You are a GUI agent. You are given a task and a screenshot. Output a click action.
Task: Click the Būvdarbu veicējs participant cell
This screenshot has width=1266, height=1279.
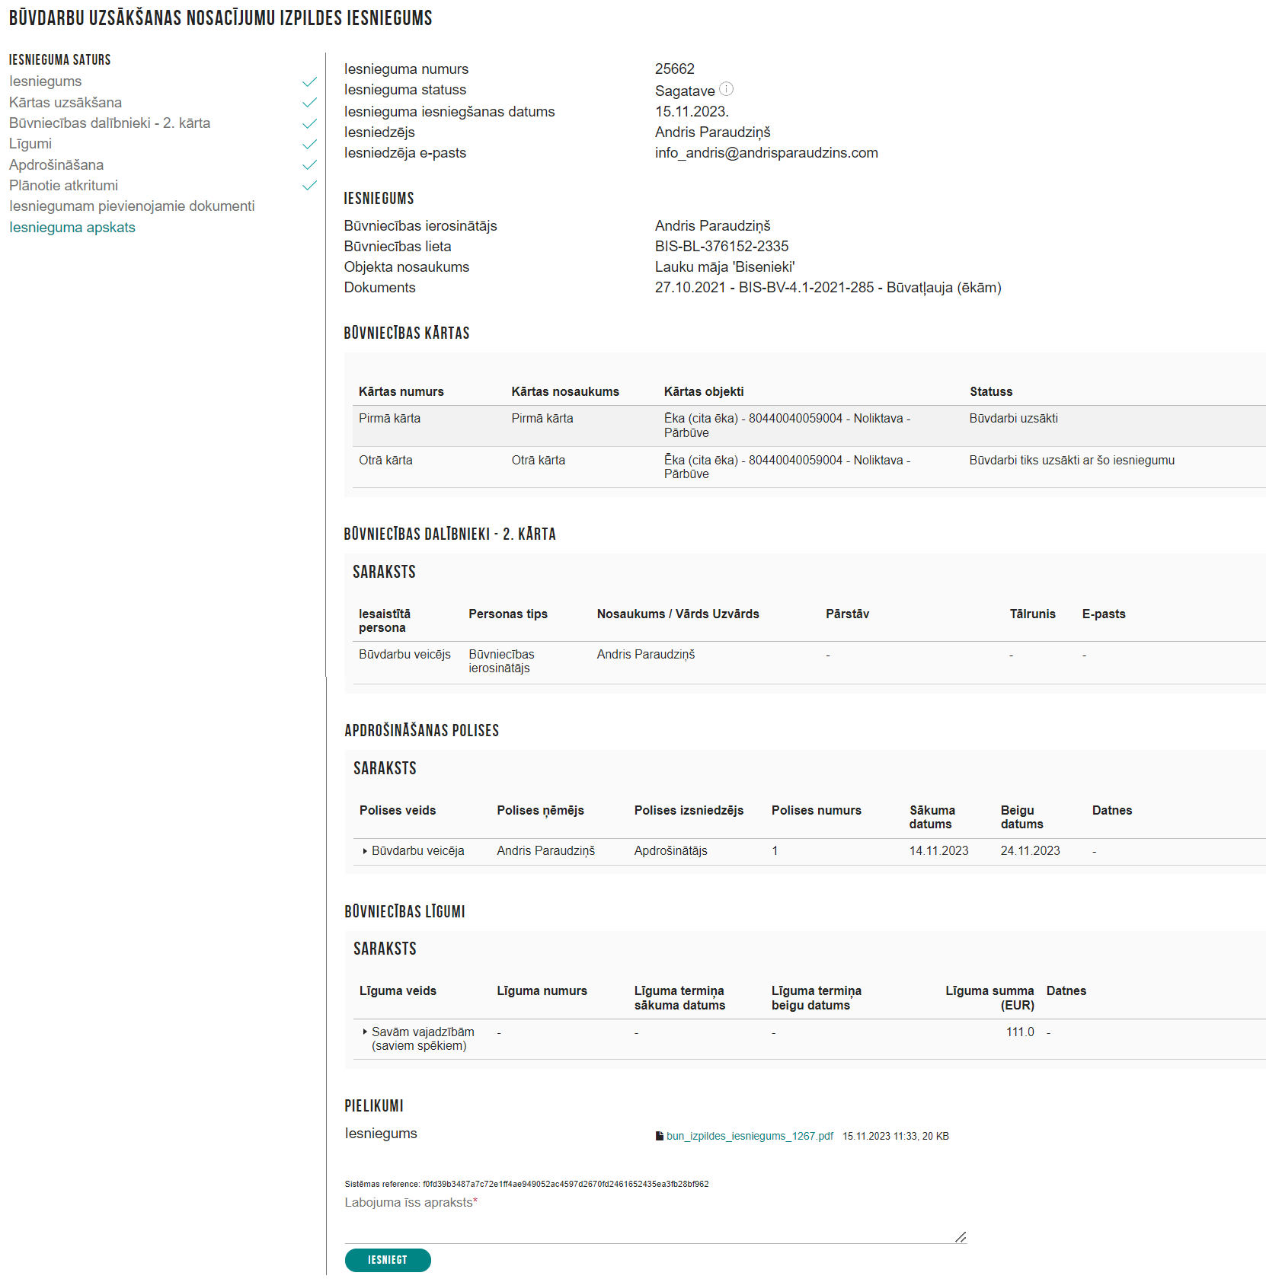(404, 655)
